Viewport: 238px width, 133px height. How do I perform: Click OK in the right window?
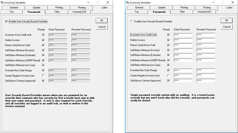coord(227,21)
